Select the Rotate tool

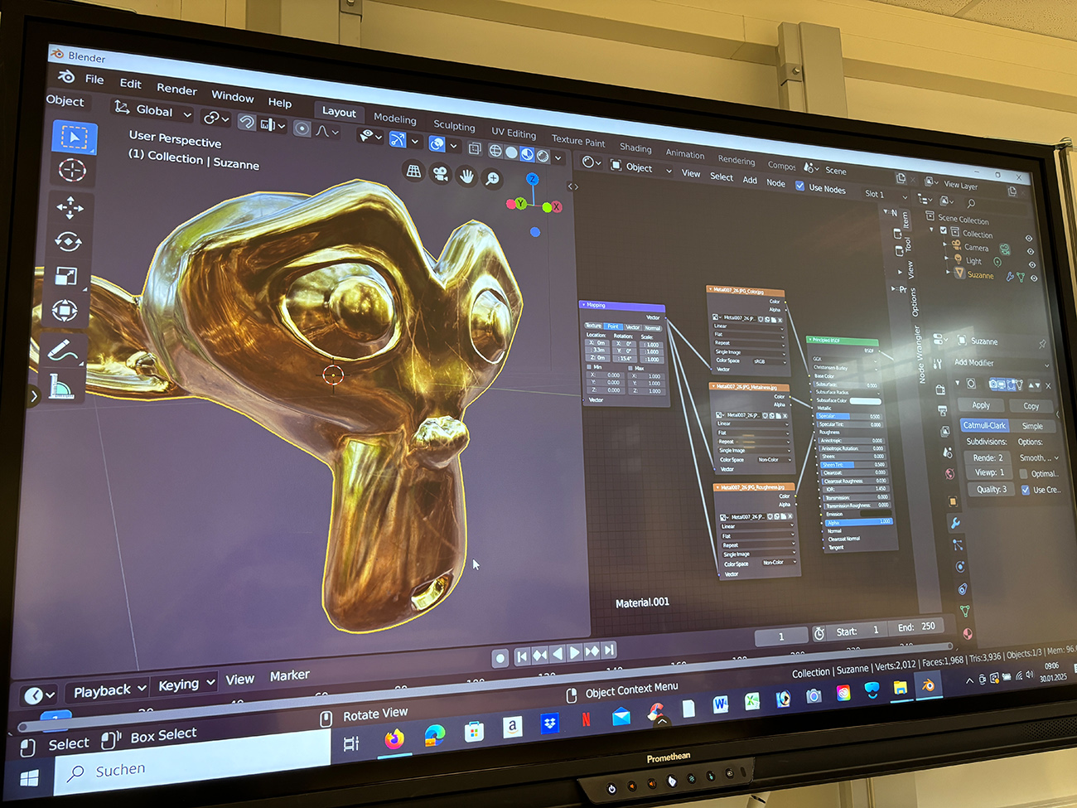(x=69, y=241)
